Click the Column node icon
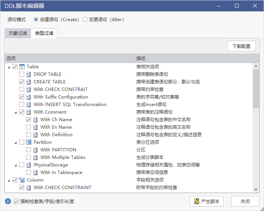Viewport: 264px width, 211px height. [22, 180]
